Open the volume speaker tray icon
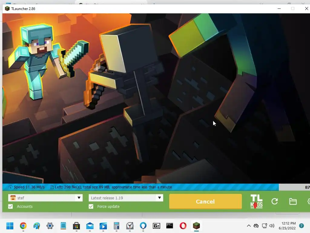Image resolution: width=310 pixels, height=233 pixels. (x=272, y=226)
